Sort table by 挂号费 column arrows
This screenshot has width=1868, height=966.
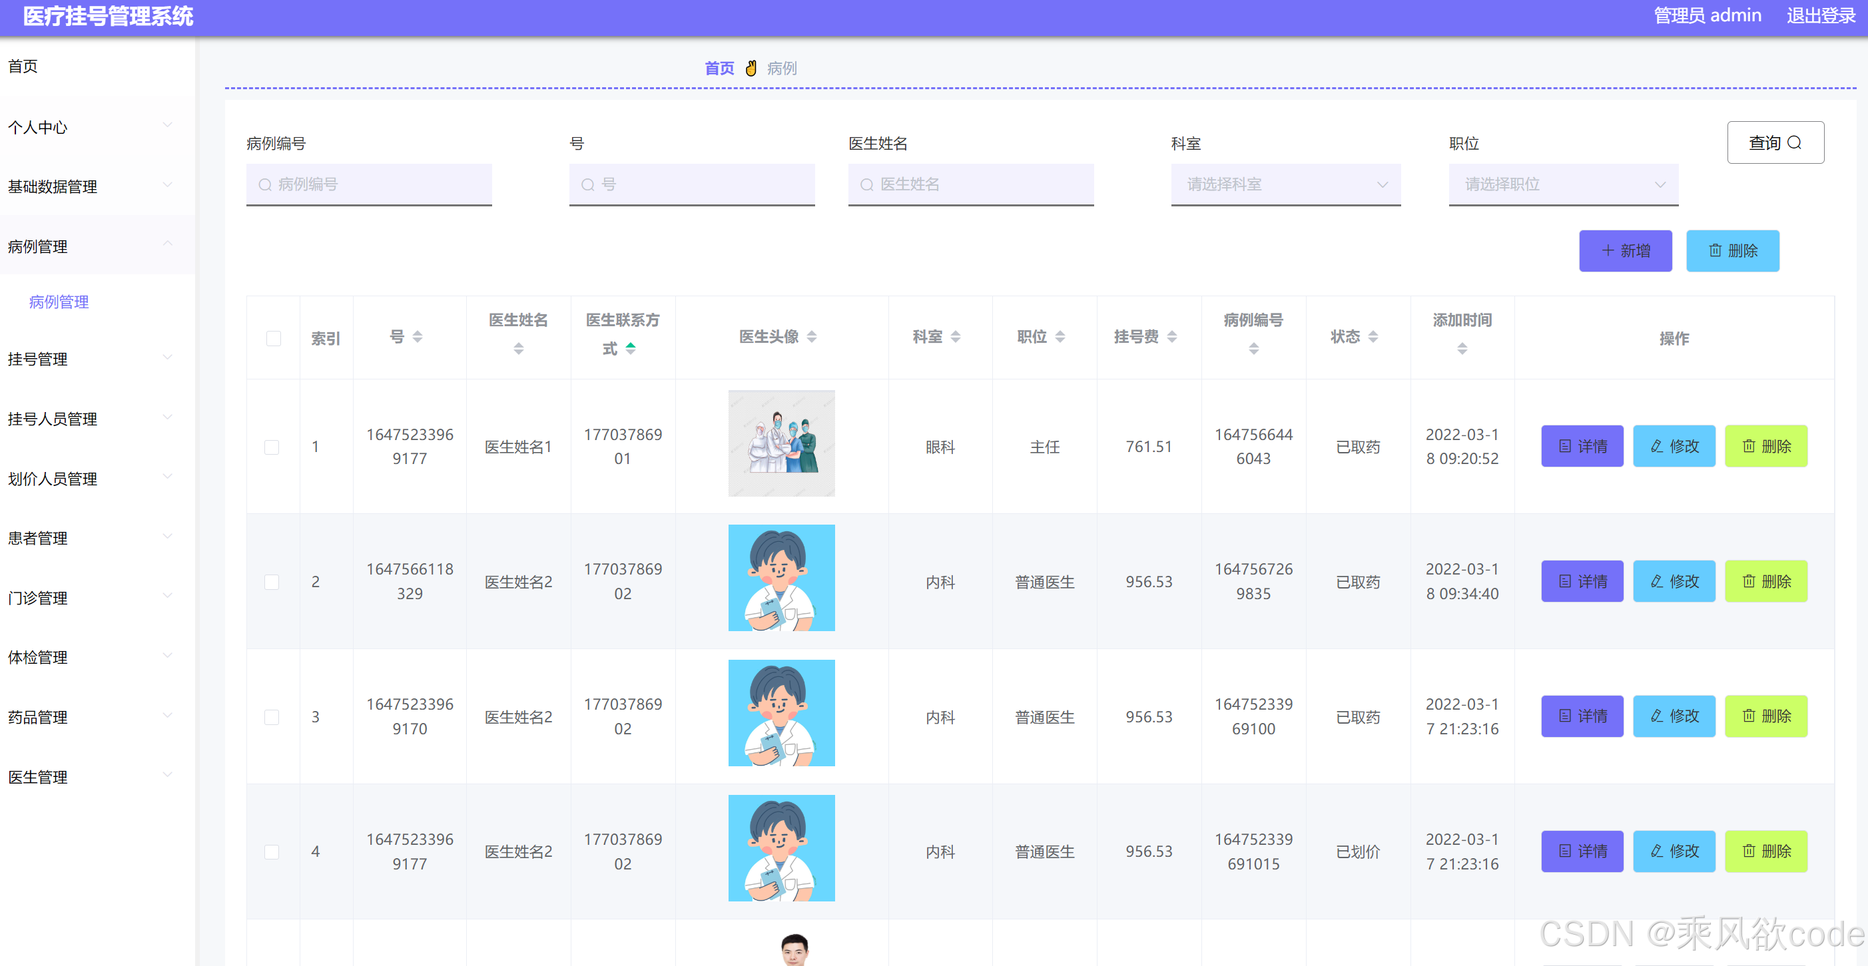(1172, 337)
